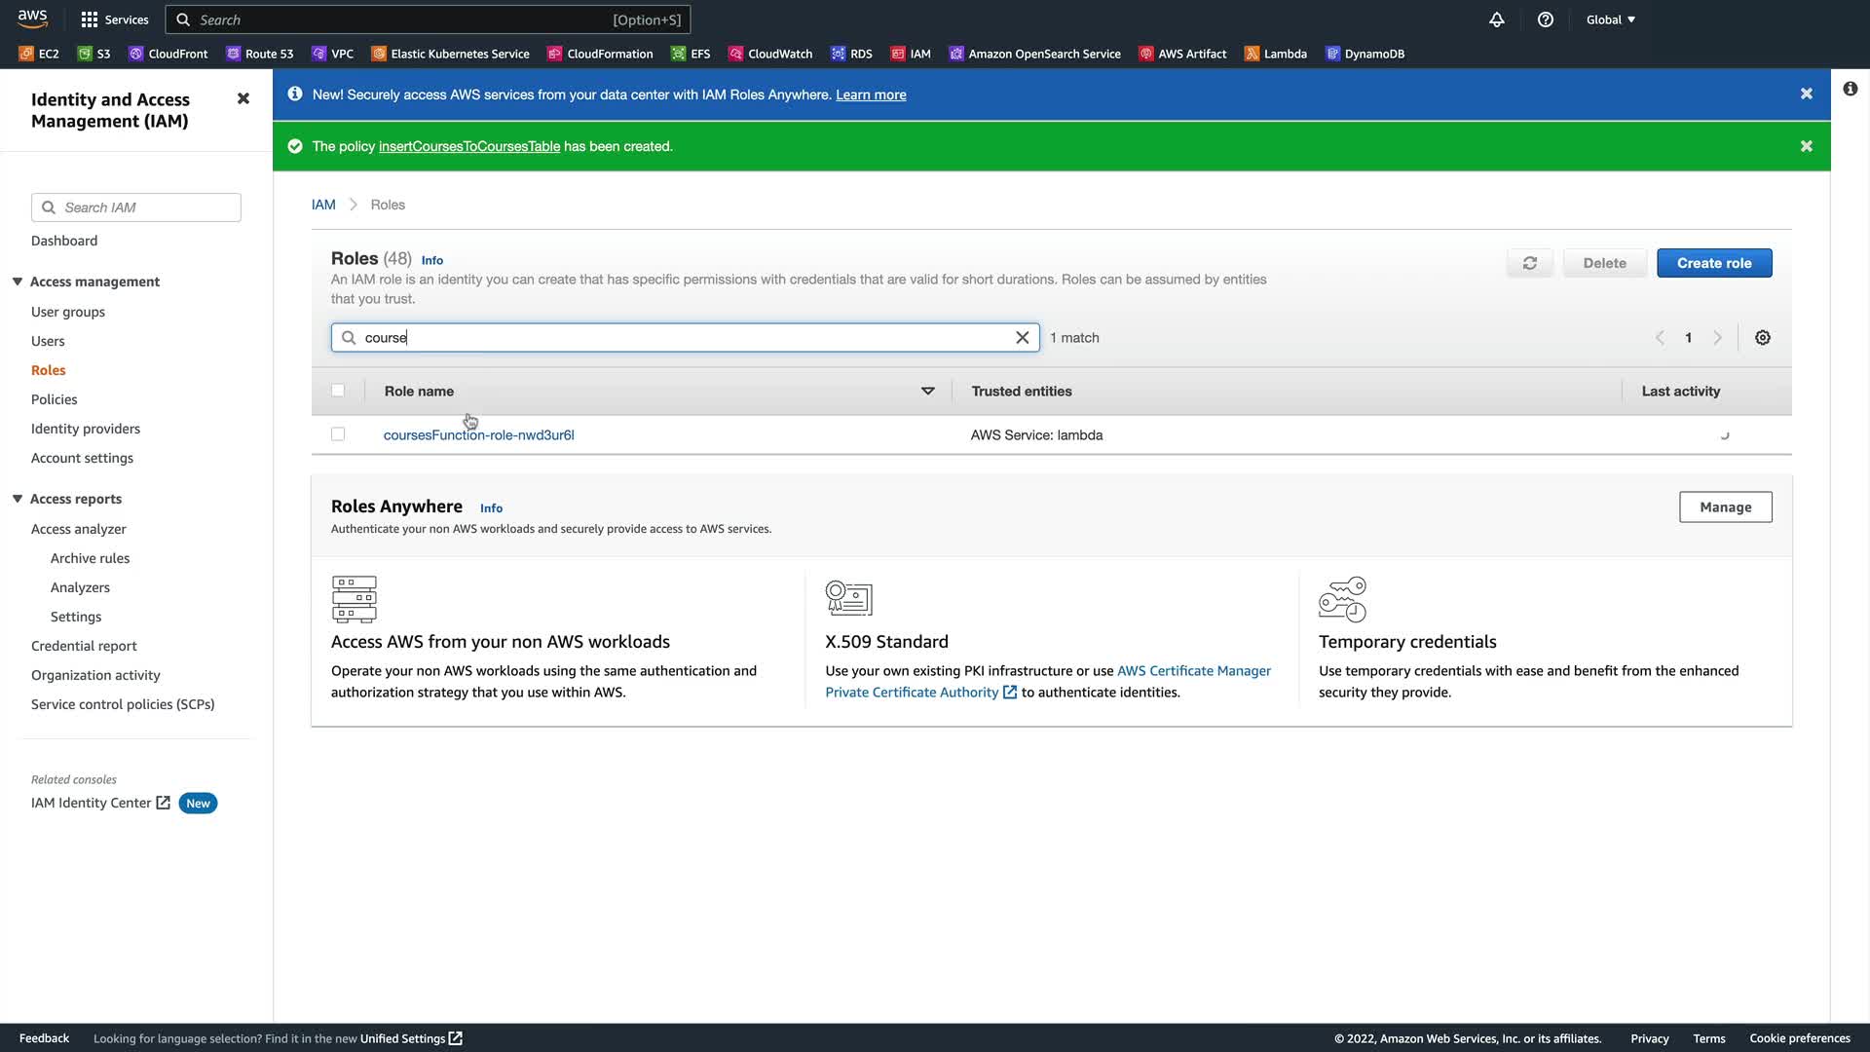Open the Global region dropdown
Image resolution: width=1870 pixels, height=1052 pixels.
(x=1610, y=19)
